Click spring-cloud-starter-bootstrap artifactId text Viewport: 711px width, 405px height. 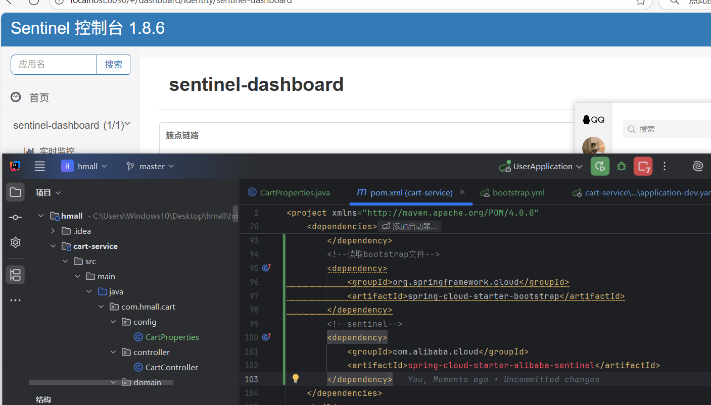click(x=483, y=296)
